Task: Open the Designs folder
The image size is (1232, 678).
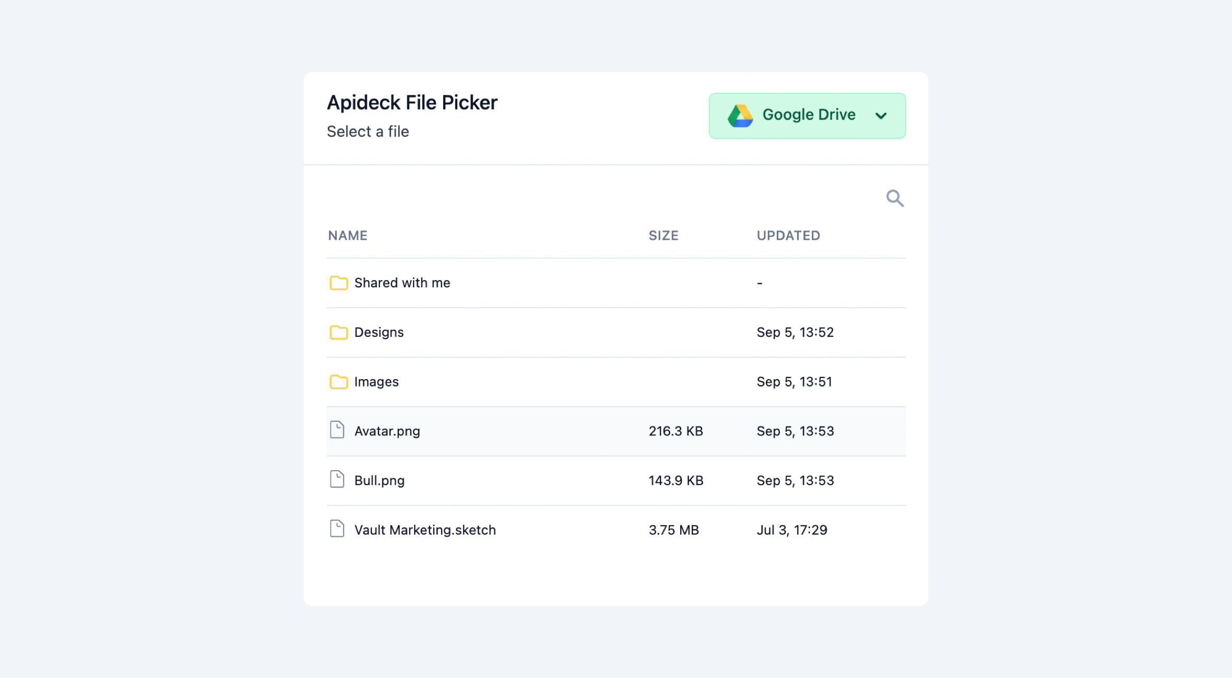Action: click(379, 332)
